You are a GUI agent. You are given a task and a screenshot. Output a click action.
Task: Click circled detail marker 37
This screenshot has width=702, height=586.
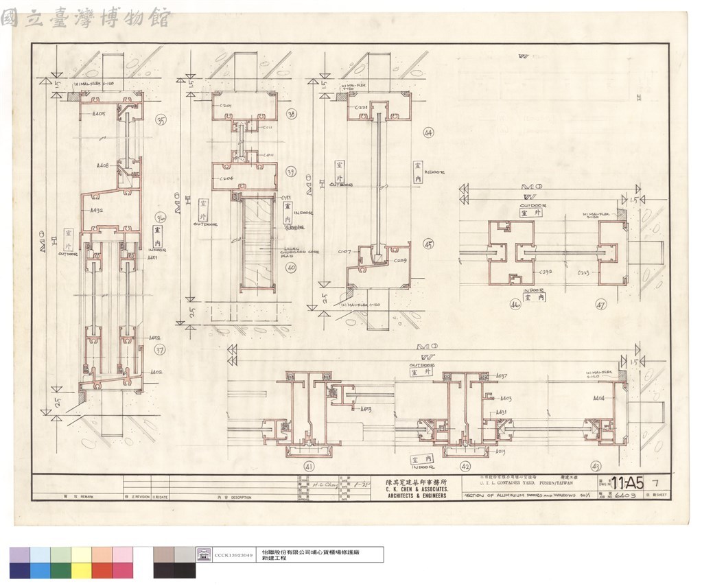[x=159, y=350]
